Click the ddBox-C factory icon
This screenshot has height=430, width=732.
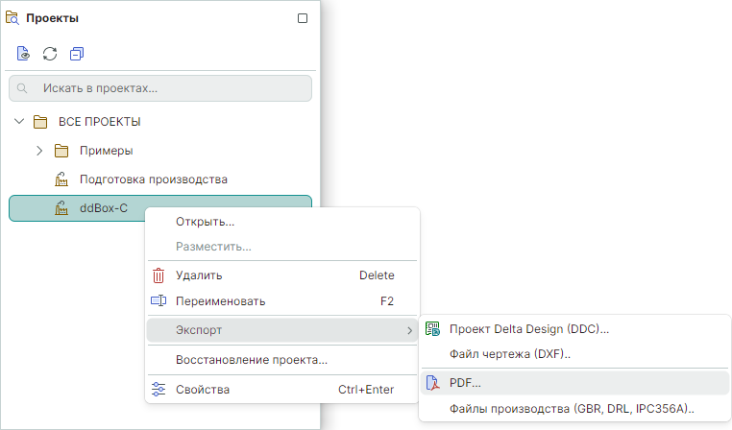pos(61,208)
